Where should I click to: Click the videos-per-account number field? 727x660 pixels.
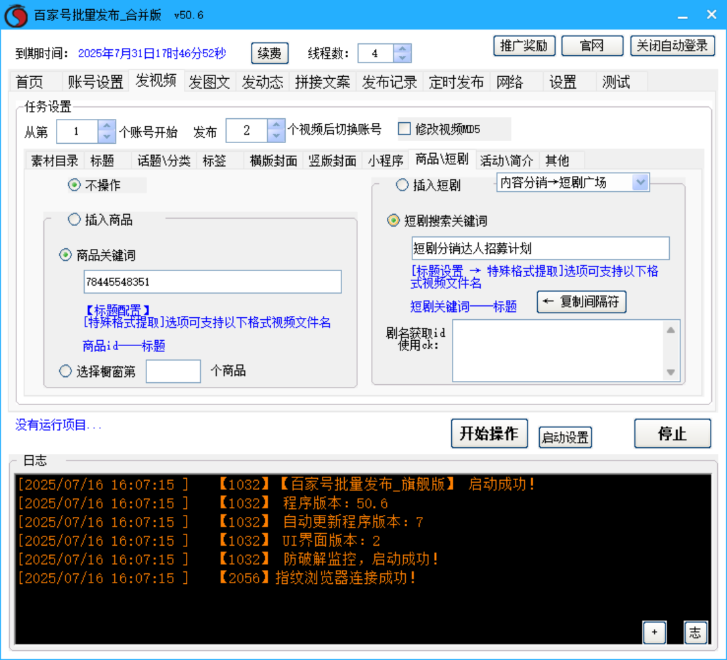[x=247, y=131]
